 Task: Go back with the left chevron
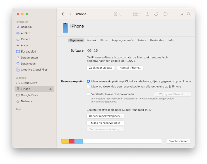63,14
